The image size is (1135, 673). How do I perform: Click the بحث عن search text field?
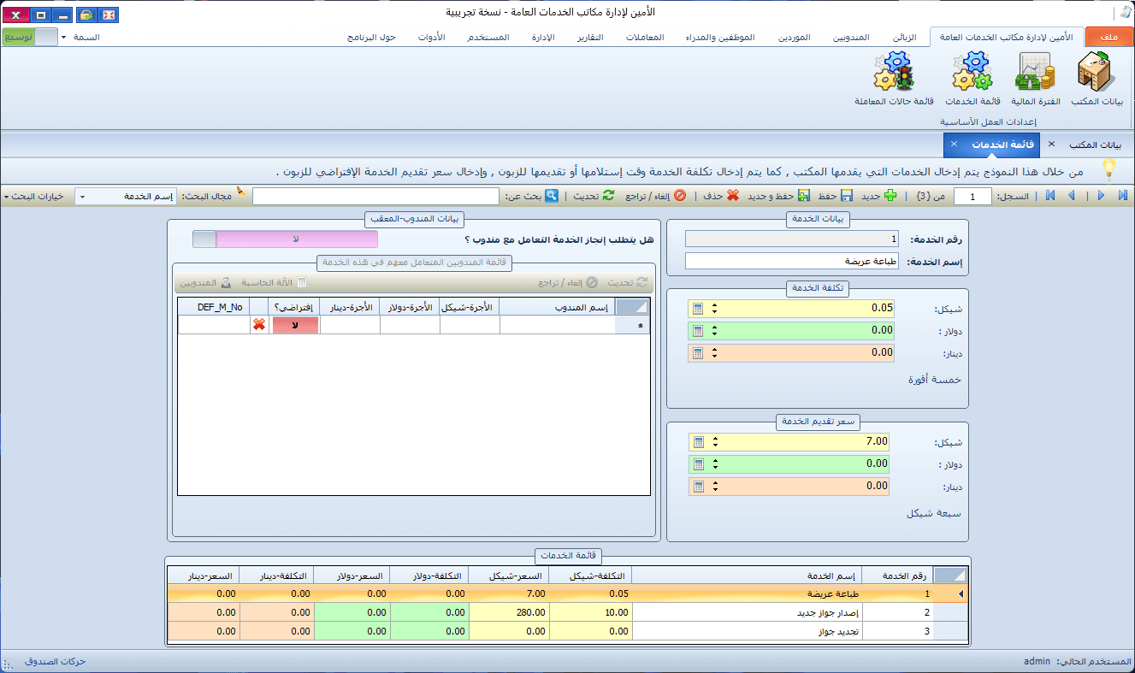pyautogui.click(x=375, y=197)
